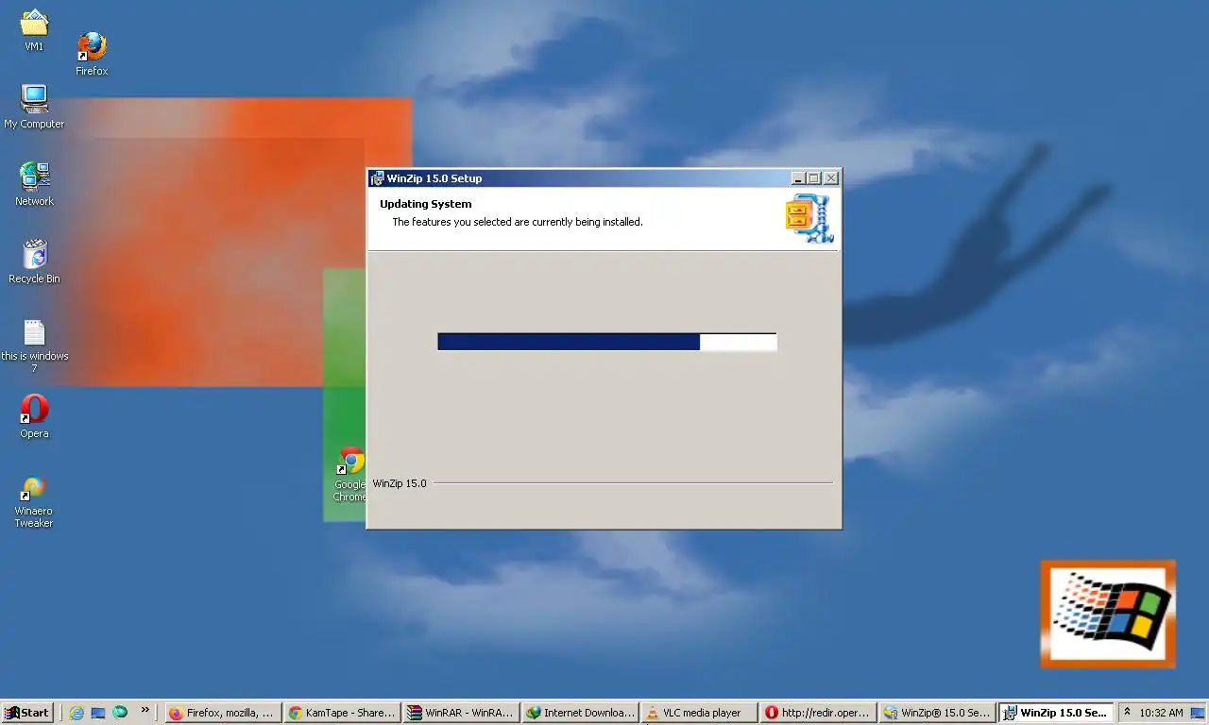
Task: Launch Internet Explorer from Quick Launch
Action: click(77, 713)
